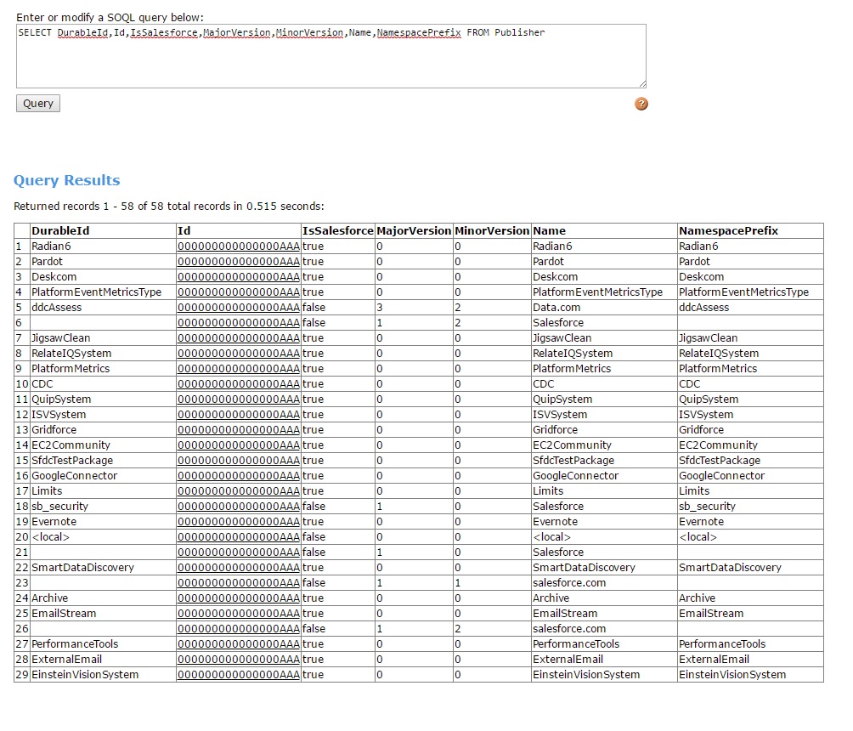Viewport: 853px width, 731px height.
Task: Click ExternalEmail in the Name column
Action: (568, 659)
